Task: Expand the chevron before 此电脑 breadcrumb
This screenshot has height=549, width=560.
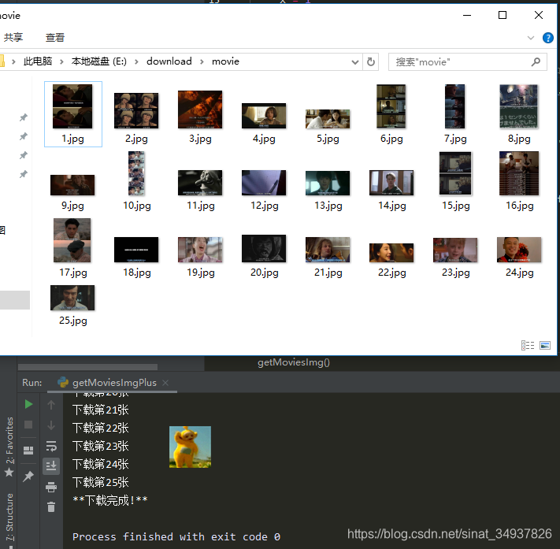Action: pyautogui.click(x=13, y=61)
